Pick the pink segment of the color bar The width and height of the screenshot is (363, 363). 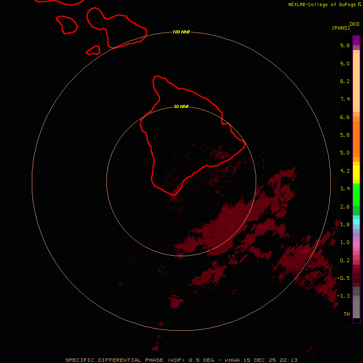point(356,244)
